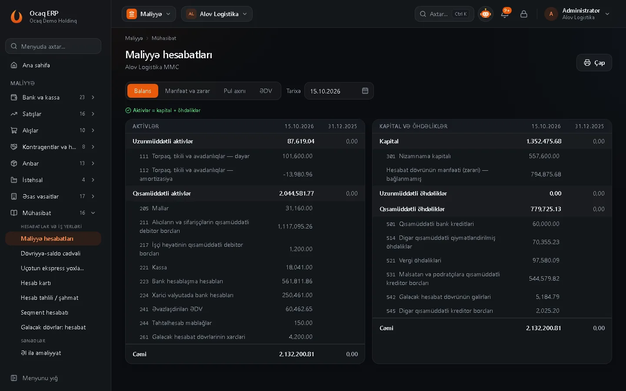Click the lock screen icon
The image size is (626, 391).
pos(524,14)
